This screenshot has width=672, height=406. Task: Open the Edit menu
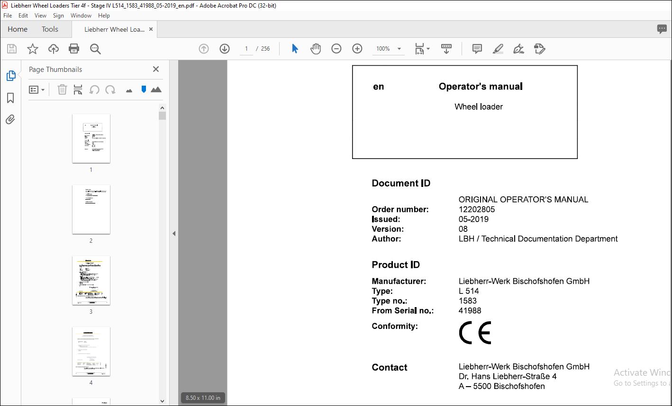[23, 16]
